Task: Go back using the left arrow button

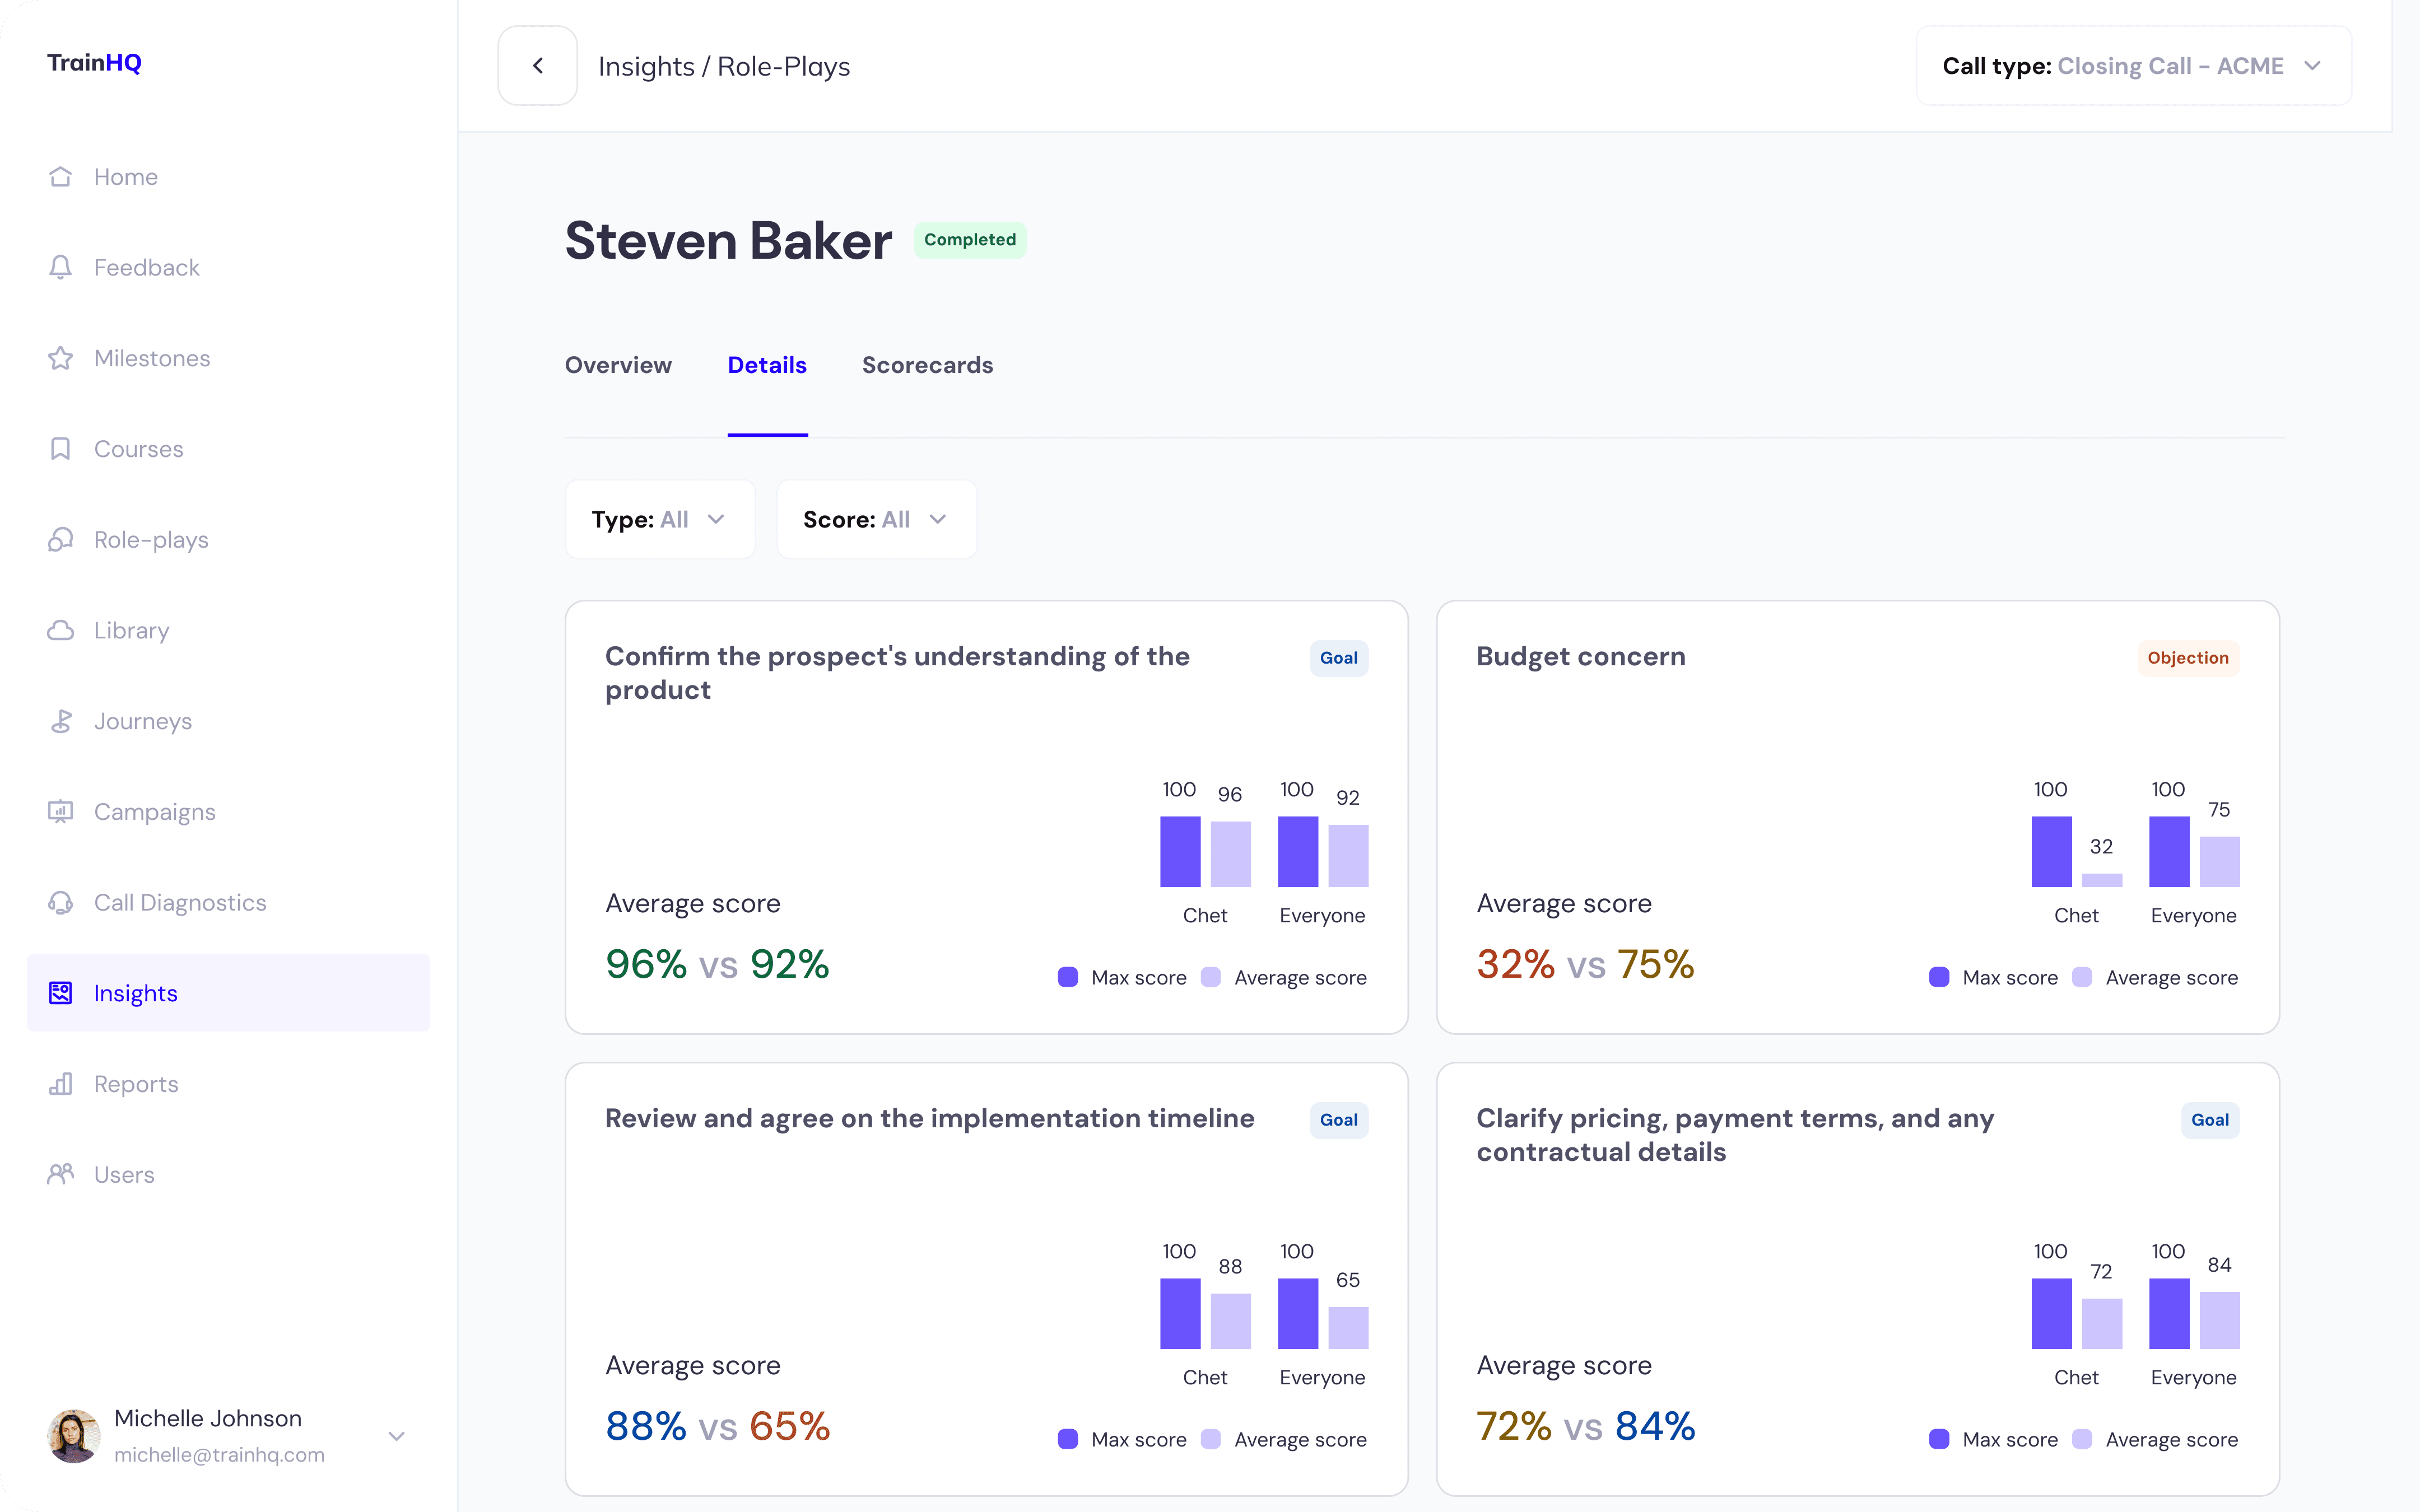Action: click(x=538, y=66)
